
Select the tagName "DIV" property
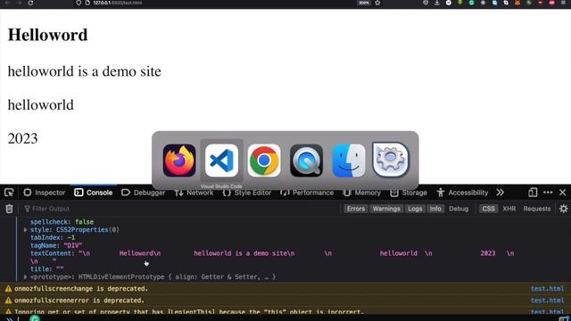tap(56, 245)
